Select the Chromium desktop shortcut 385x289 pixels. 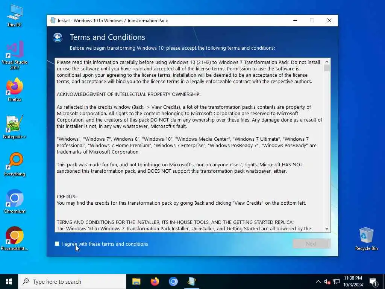(x=15, y=202)
